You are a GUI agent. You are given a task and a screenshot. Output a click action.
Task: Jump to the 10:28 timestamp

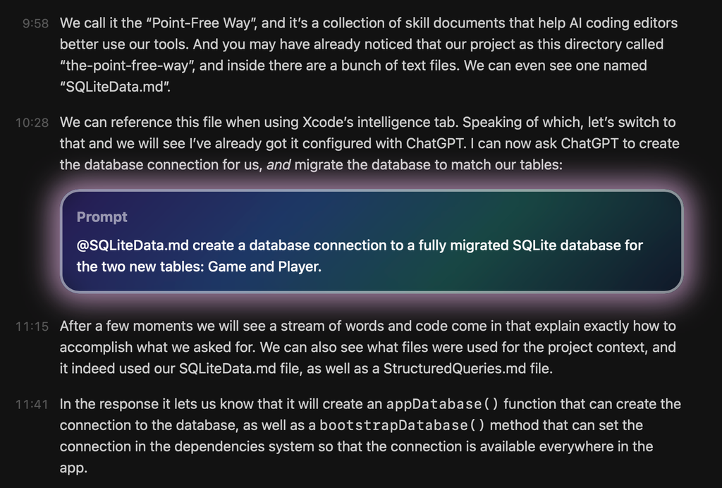(x=32, y=123)
